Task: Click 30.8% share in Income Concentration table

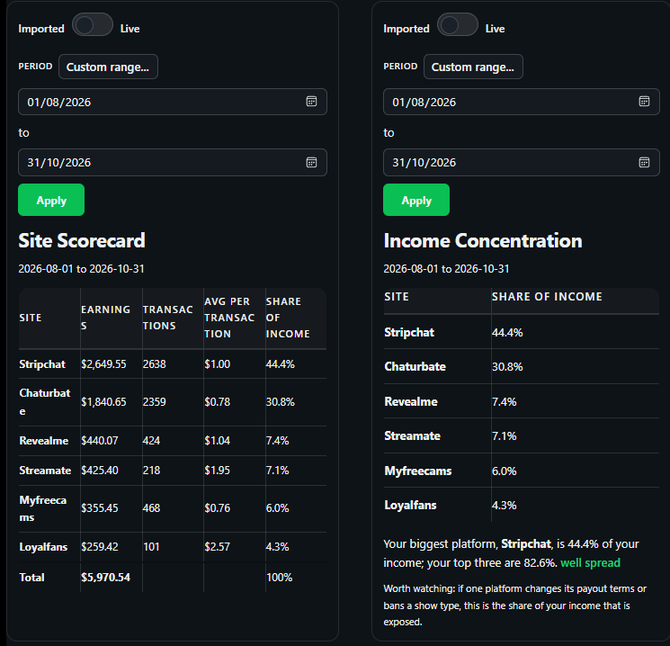Action: click(x=507, y=367)
